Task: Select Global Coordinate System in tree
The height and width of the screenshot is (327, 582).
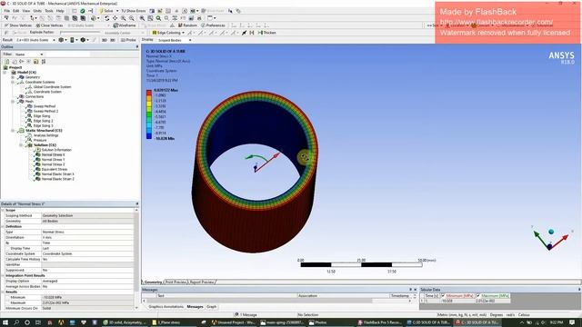Action: (x=52, y=87)
